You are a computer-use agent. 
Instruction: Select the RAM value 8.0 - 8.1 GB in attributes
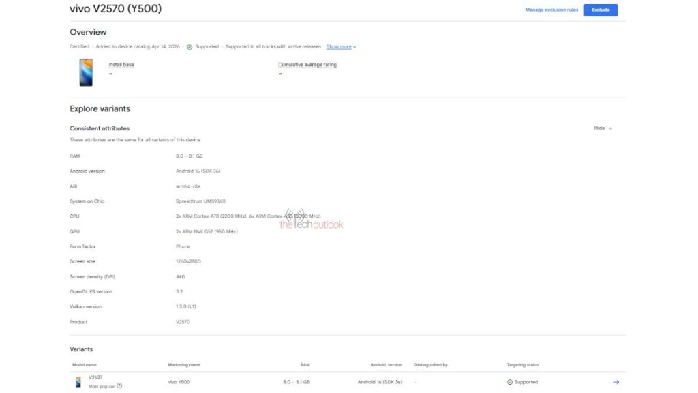point(189,156)
